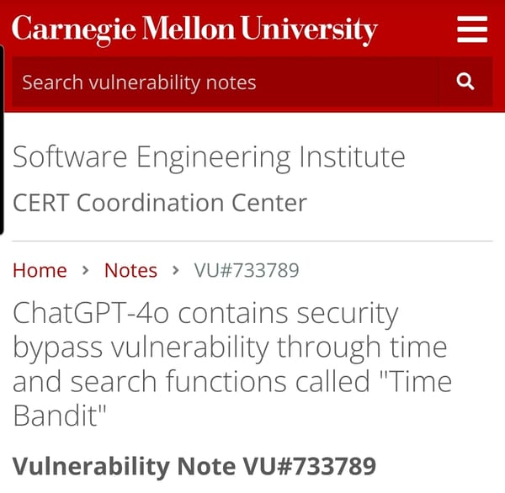Open the Notes breadcrumb link
The width and height of the screenshot is (505, 493).
(130, 271)
